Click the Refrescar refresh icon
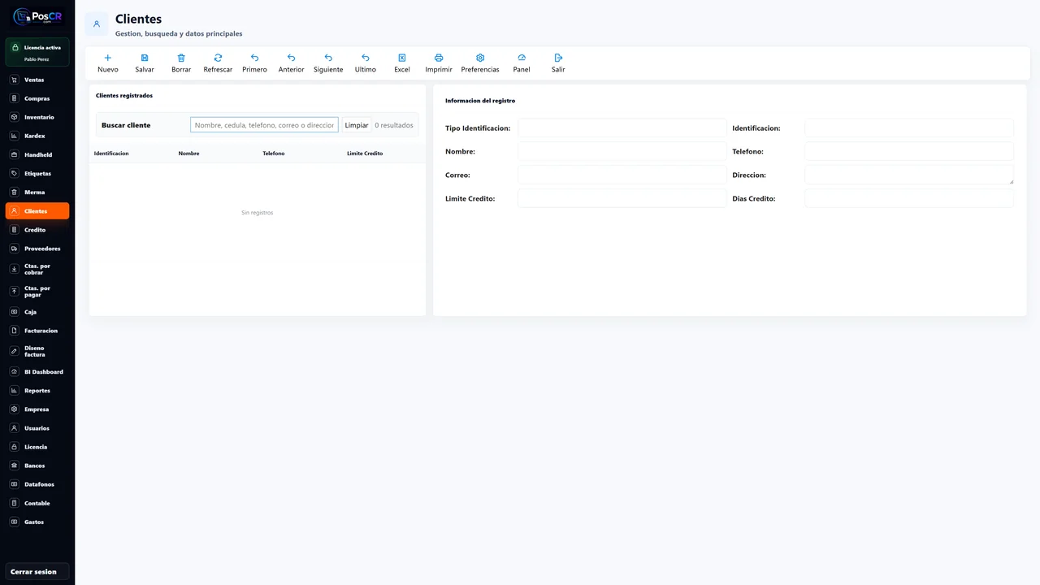 [218, 58]
